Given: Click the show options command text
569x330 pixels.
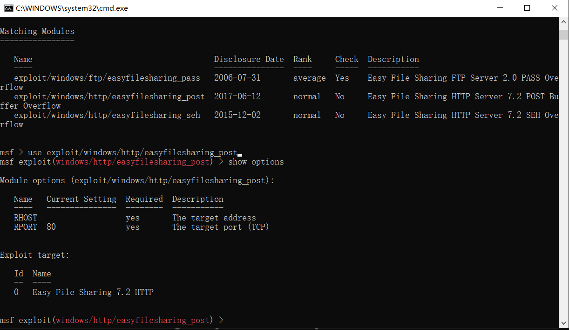Looking at the screenshot, I should (x=256, y=162).
